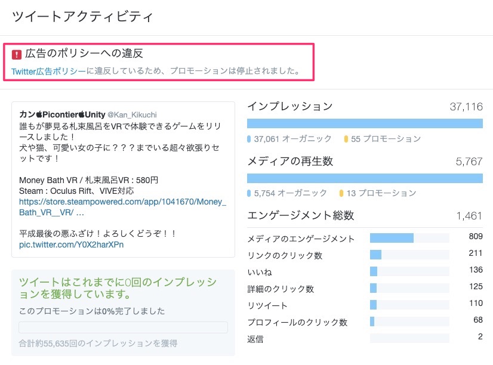Screen dimensions: 493x365
Task: Open the store.steampowered.com Money Bath VR link
Action: [x=122, y=207]
